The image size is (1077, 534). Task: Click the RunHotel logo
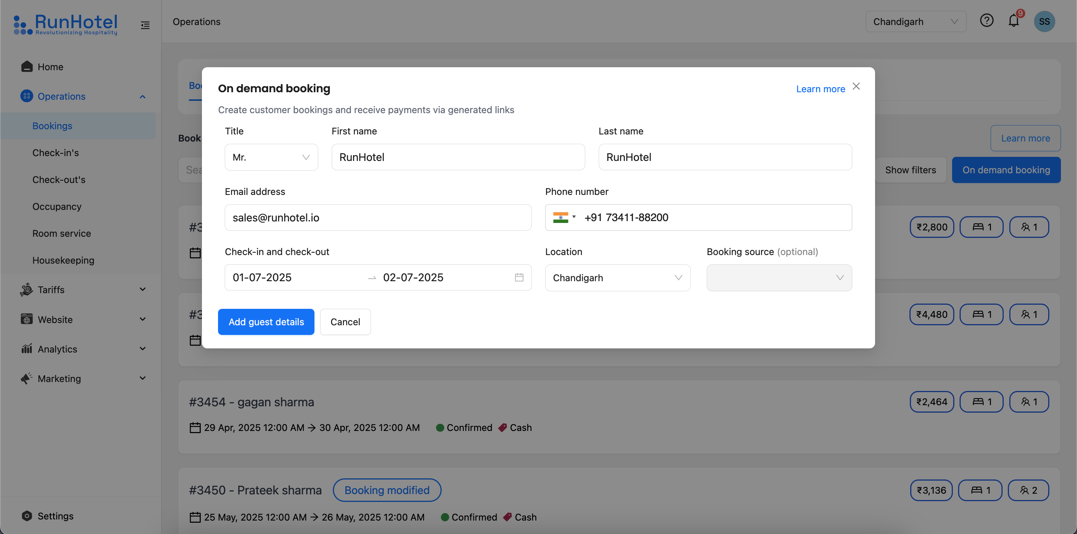pos(66,25)
